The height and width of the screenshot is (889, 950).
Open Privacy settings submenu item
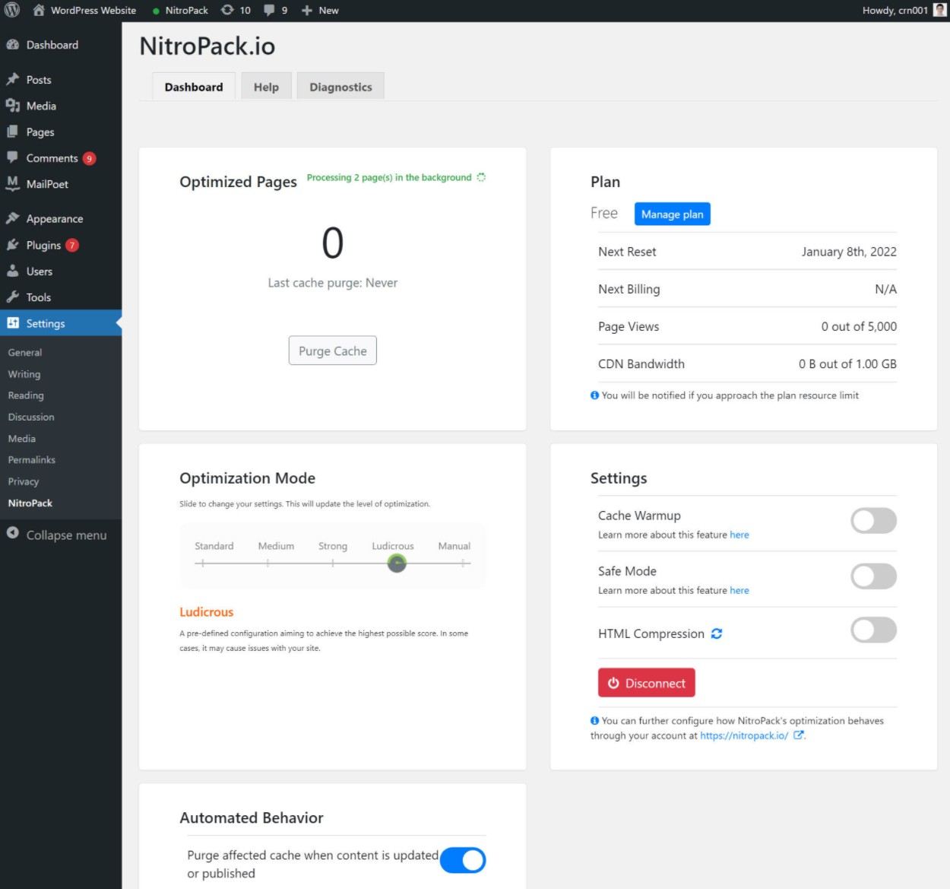(x=24, y=481)
